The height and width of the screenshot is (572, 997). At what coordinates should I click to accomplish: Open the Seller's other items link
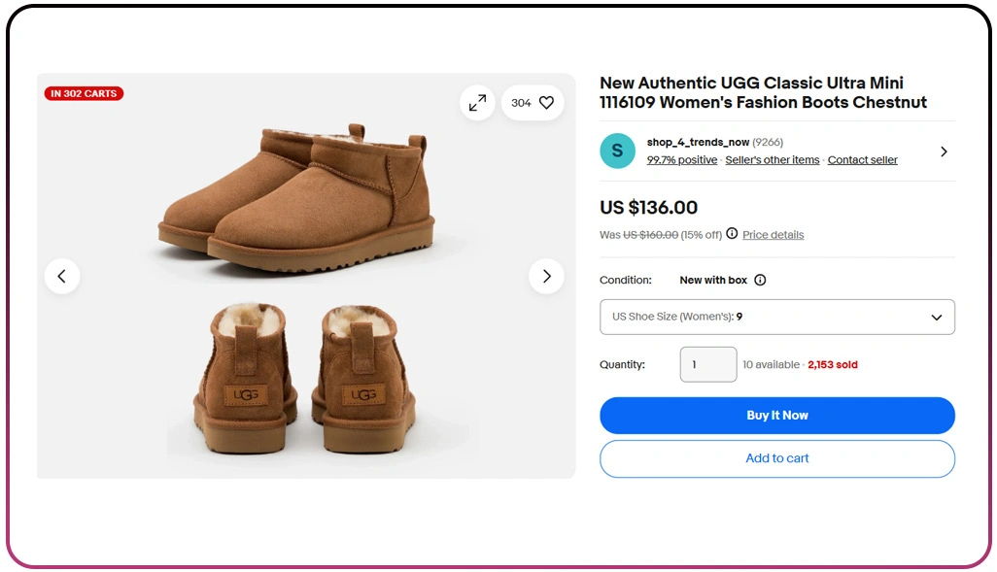tap(773, 160)
